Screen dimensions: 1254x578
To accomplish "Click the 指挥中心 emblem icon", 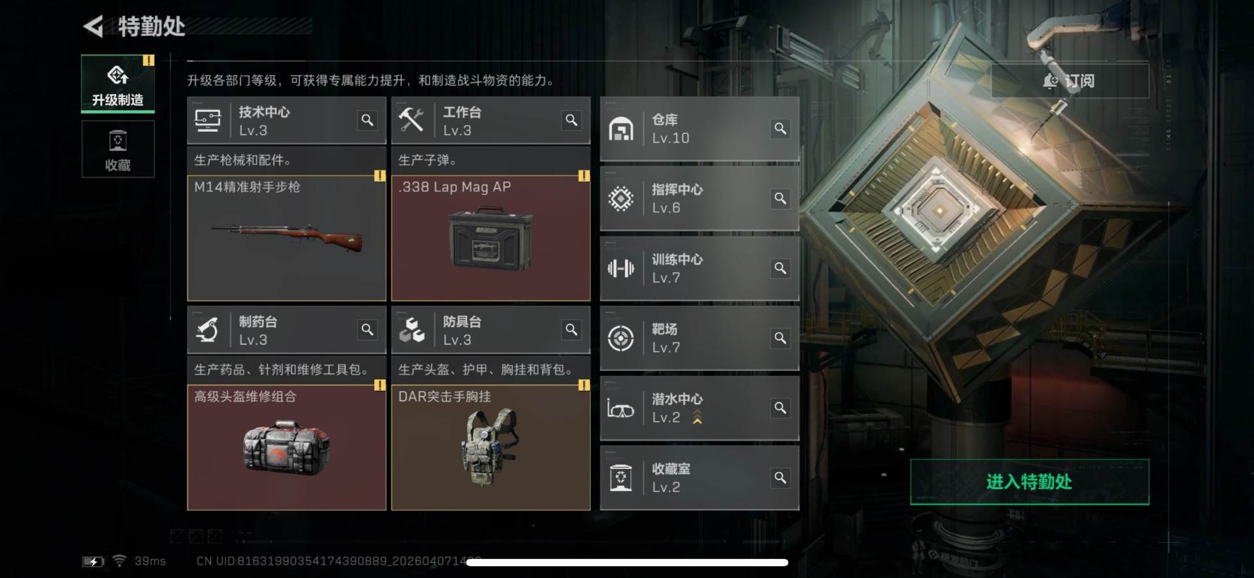I will pos(620,199).
